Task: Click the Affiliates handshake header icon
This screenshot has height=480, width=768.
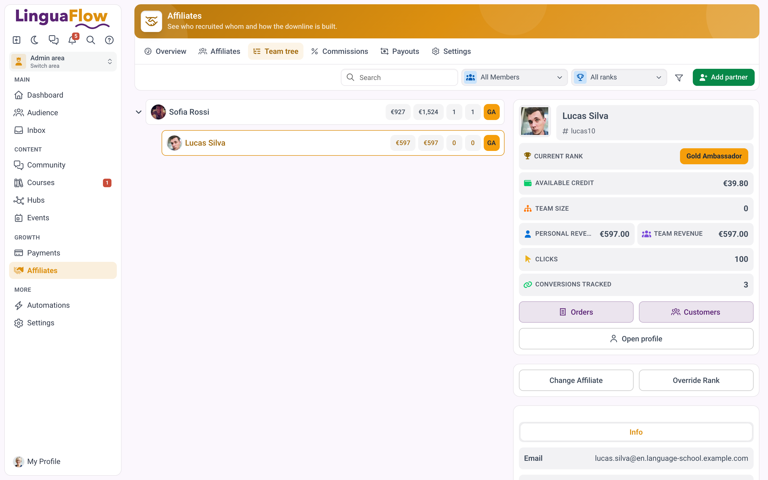Action: (151, 21)
